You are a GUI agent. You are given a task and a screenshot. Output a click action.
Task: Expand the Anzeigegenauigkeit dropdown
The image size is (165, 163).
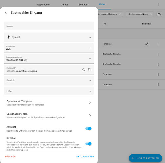49,59
